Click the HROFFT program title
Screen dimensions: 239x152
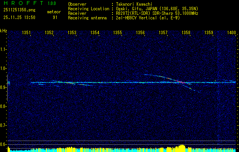click(24, 3)
